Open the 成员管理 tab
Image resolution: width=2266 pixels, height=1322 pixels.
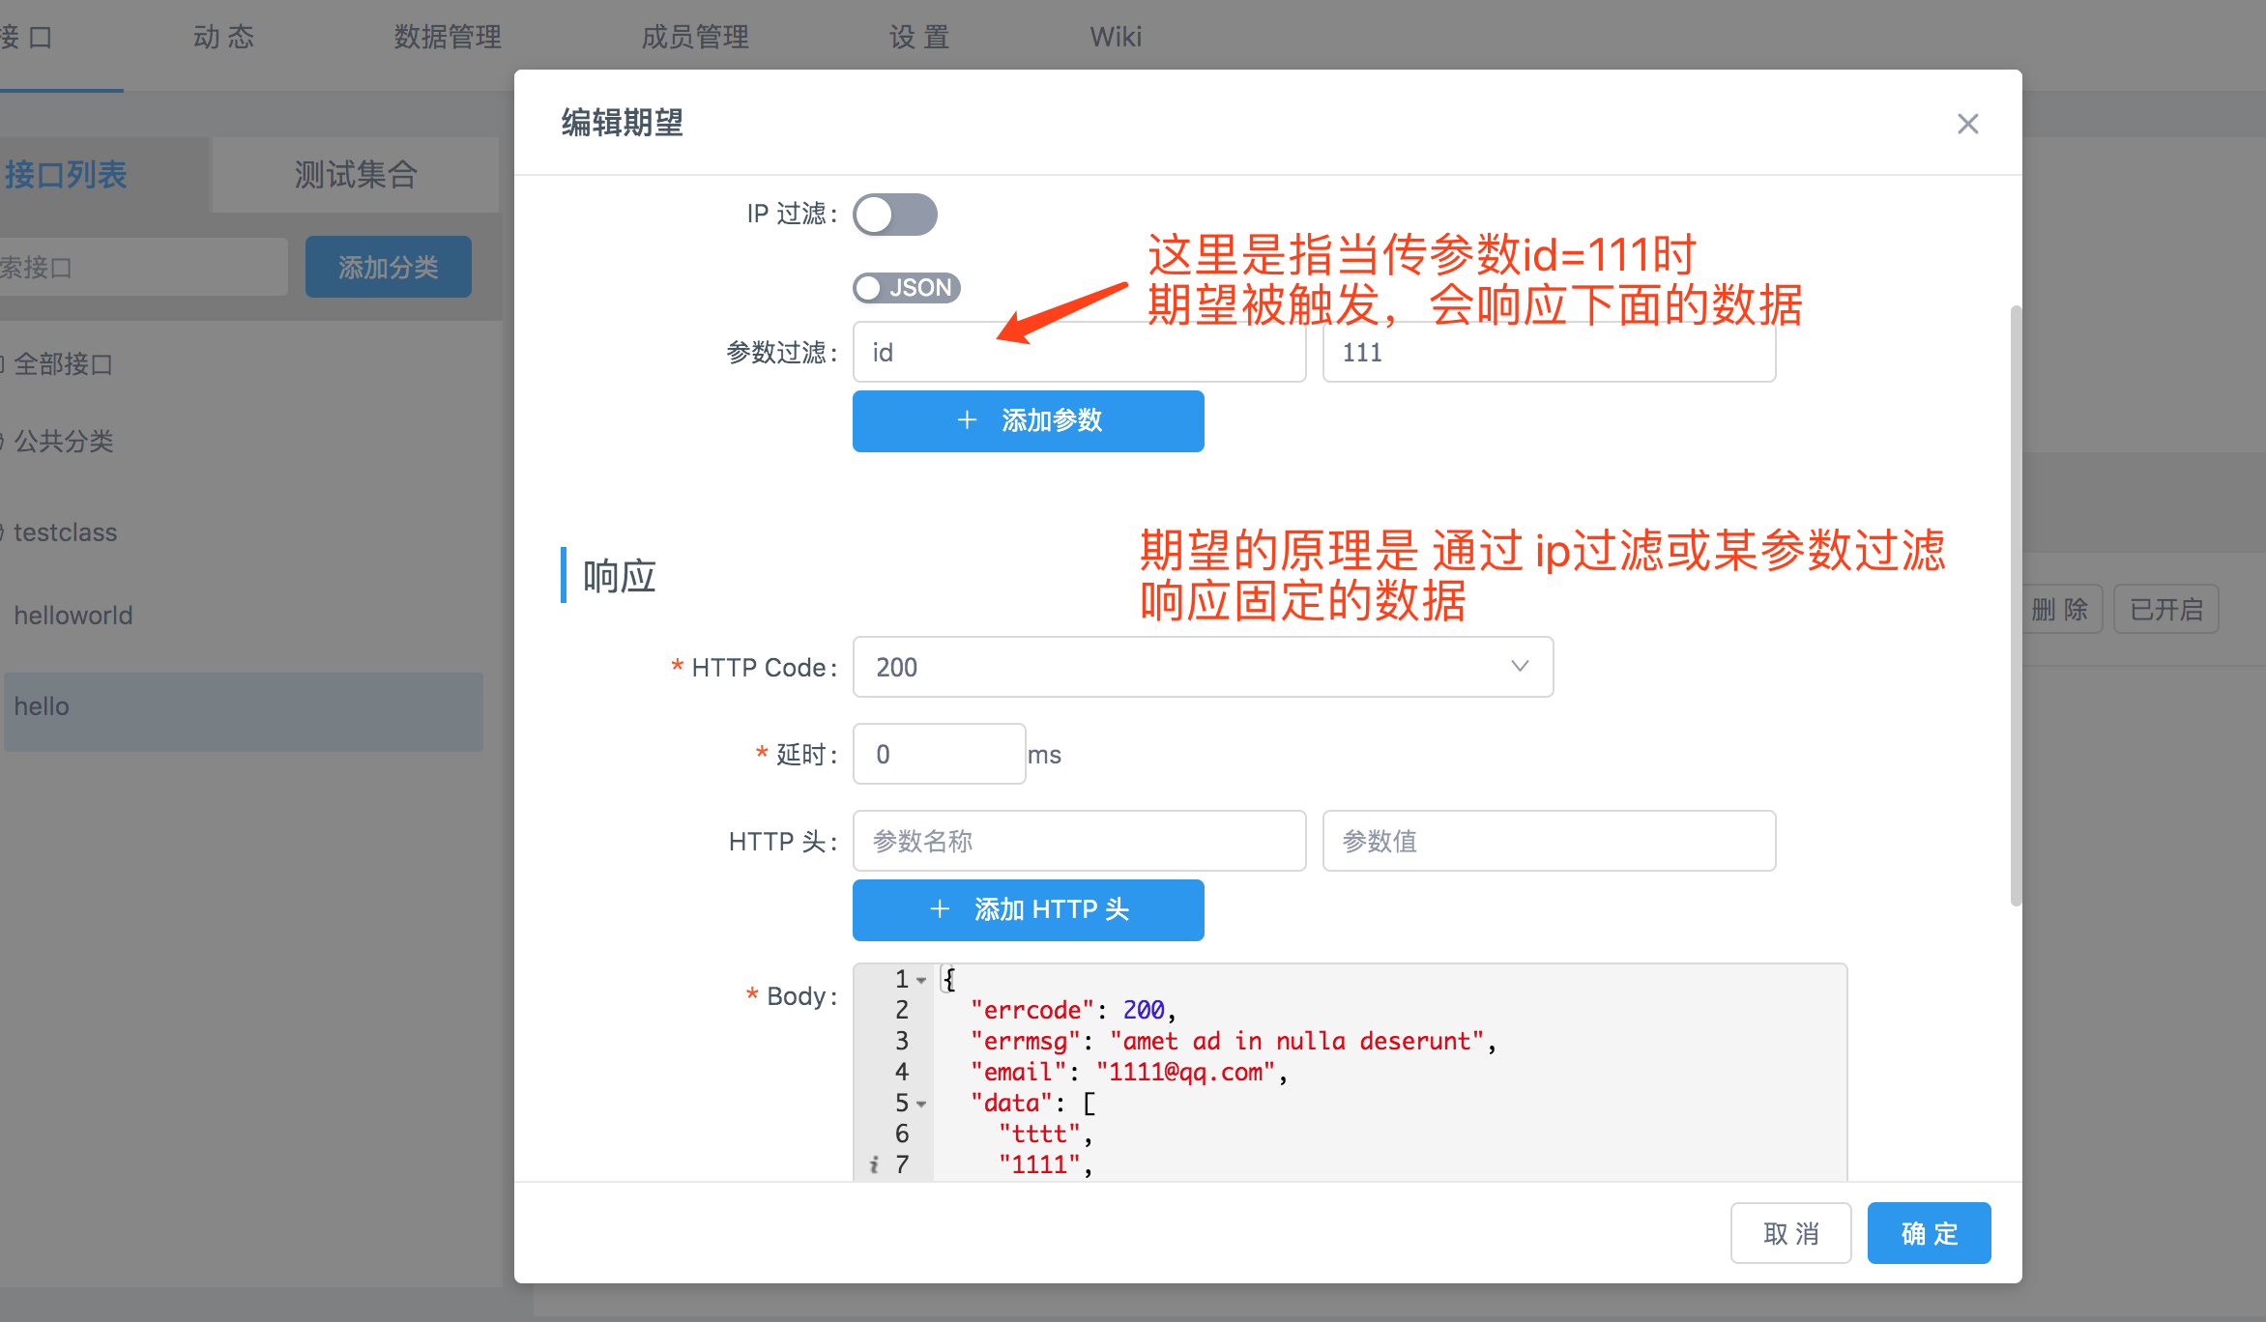tap(695, 37)
